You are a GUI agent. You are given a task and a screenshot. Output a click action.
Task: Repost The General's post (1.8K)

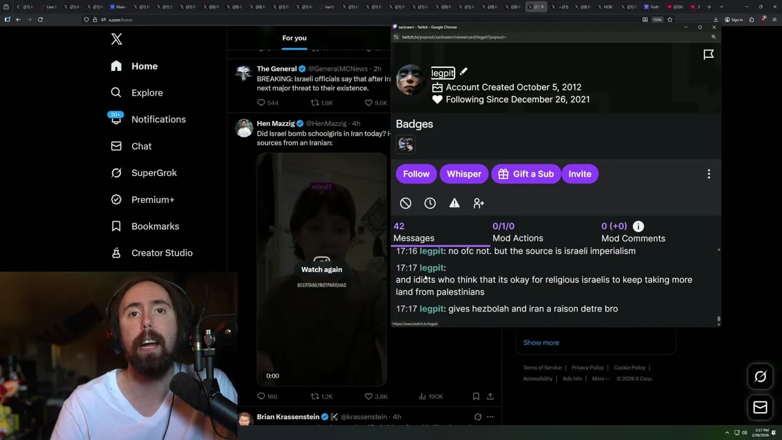322,103
